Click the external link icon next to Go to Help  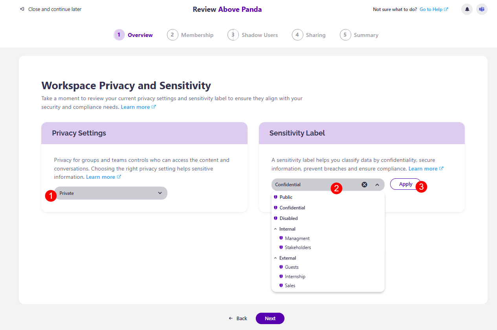tap(446, 9)
